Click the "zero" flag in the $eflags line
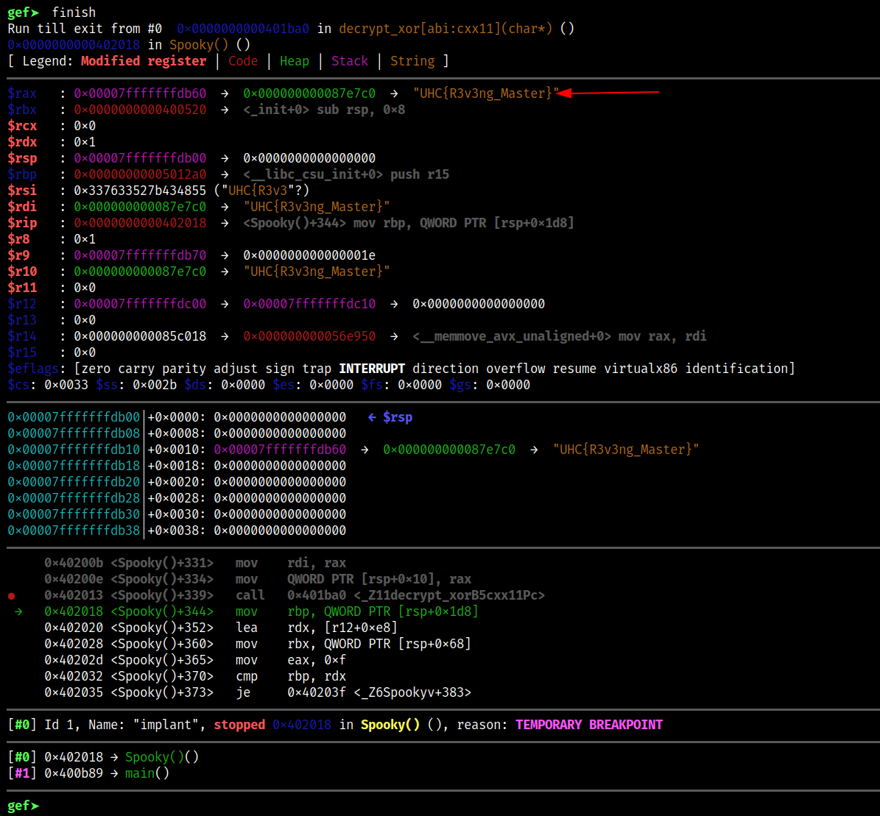This screenshot has height=816, width=880. point(95,369)
